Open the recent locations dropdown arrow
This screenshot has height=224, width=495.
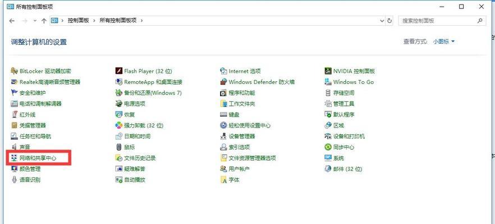(x=35, y=21)
